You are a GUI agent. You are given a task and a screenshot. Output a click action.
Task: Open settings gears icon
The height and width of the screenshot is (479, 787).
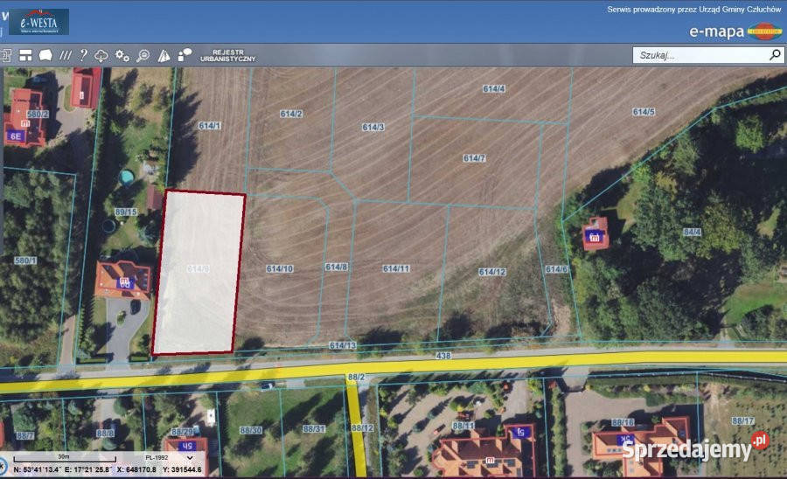[x=122, y=55]
